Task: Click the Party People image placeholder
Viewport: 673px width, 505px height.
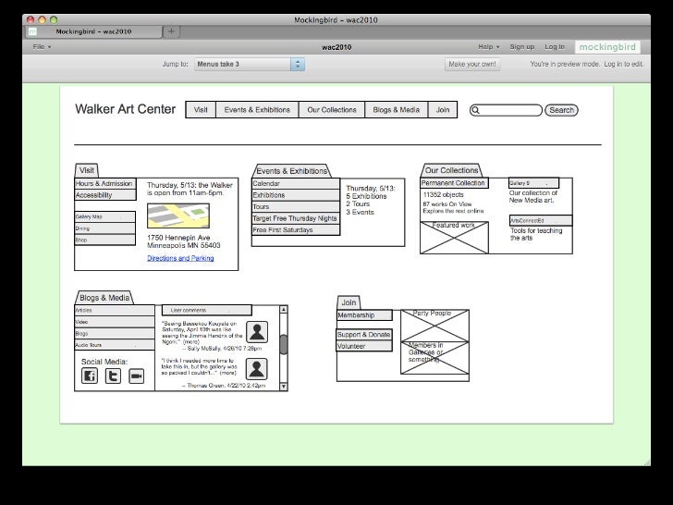Action: tap(434, 326)
